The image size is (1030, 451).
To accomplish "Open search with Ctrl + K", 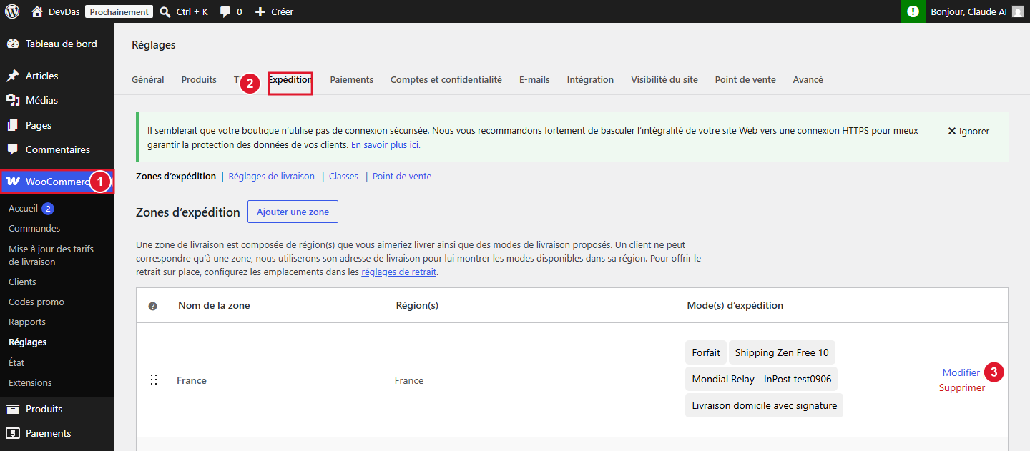I will [184, 11].
